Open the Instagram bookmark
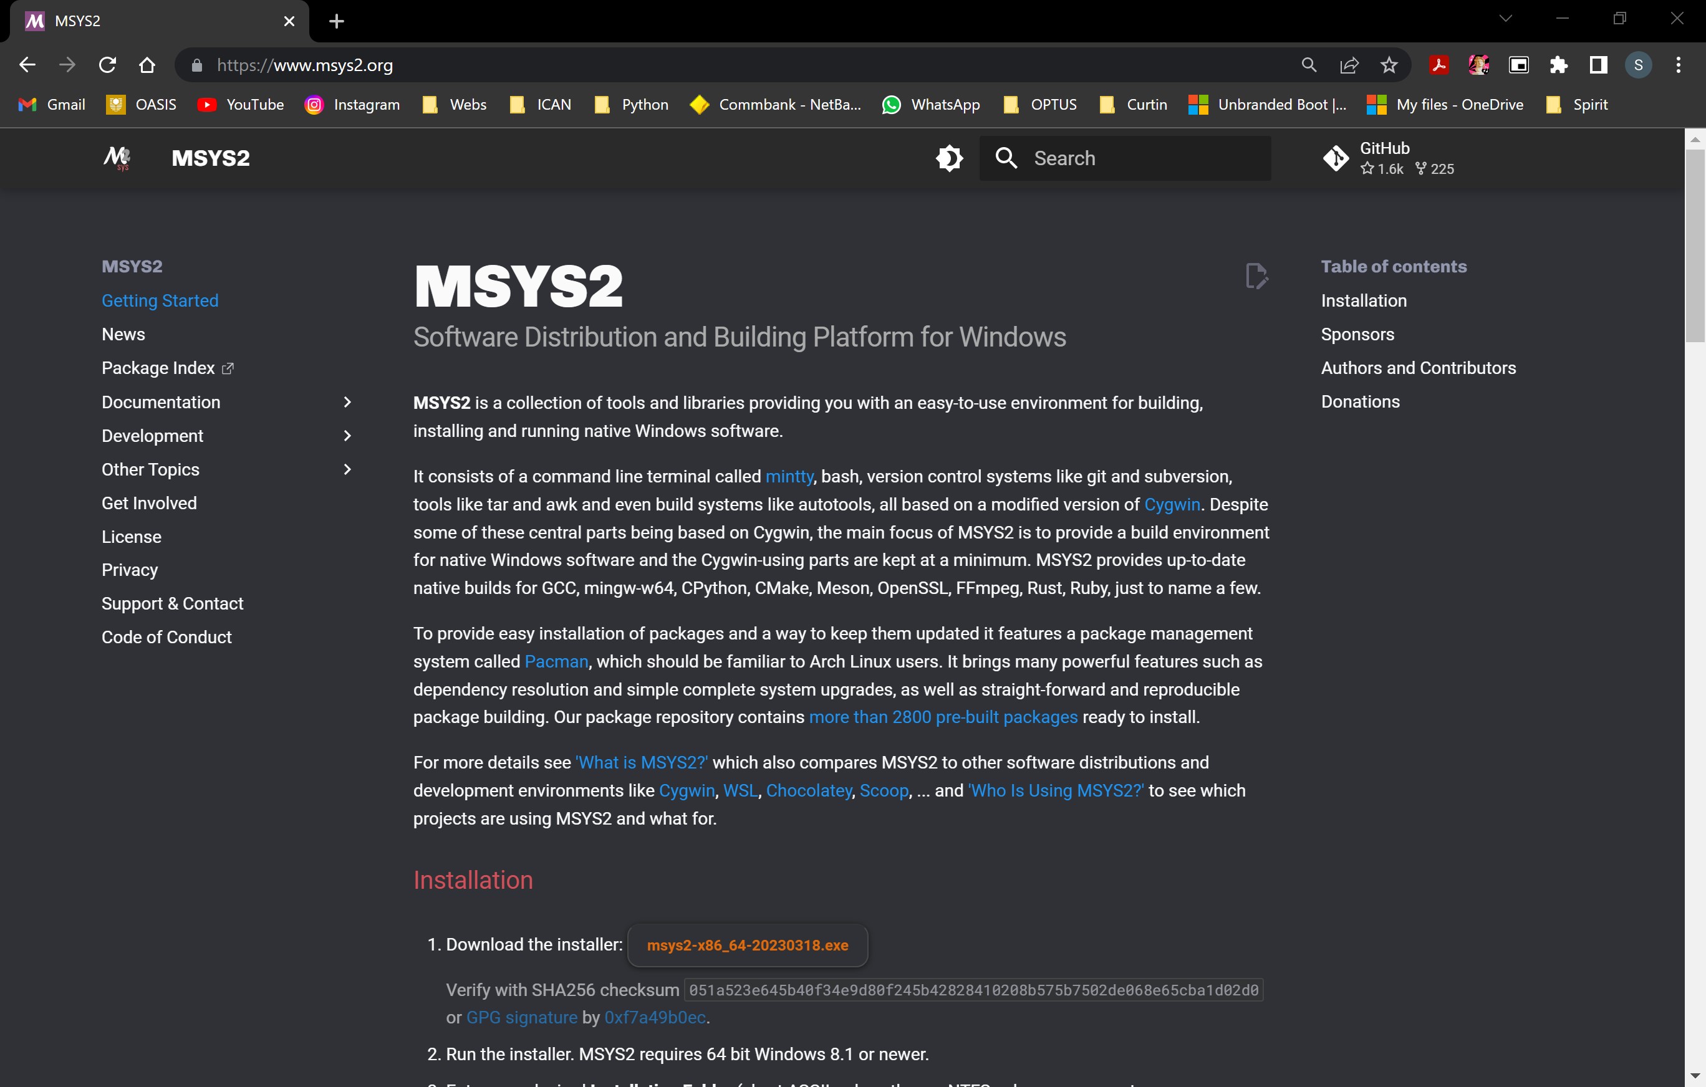The width and height of the screenshot is (1706, 1087). pos(352,105)
